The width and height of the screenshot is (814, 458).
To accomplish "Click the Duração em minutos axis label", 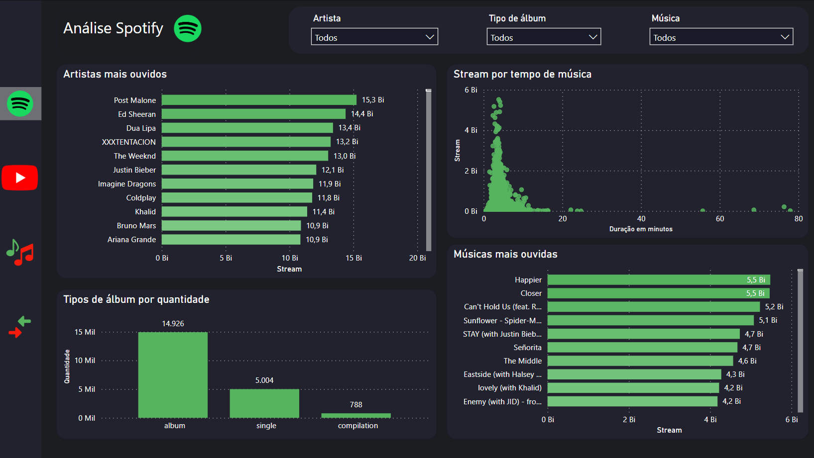I will pyautogui.click(x=641, y=229).
